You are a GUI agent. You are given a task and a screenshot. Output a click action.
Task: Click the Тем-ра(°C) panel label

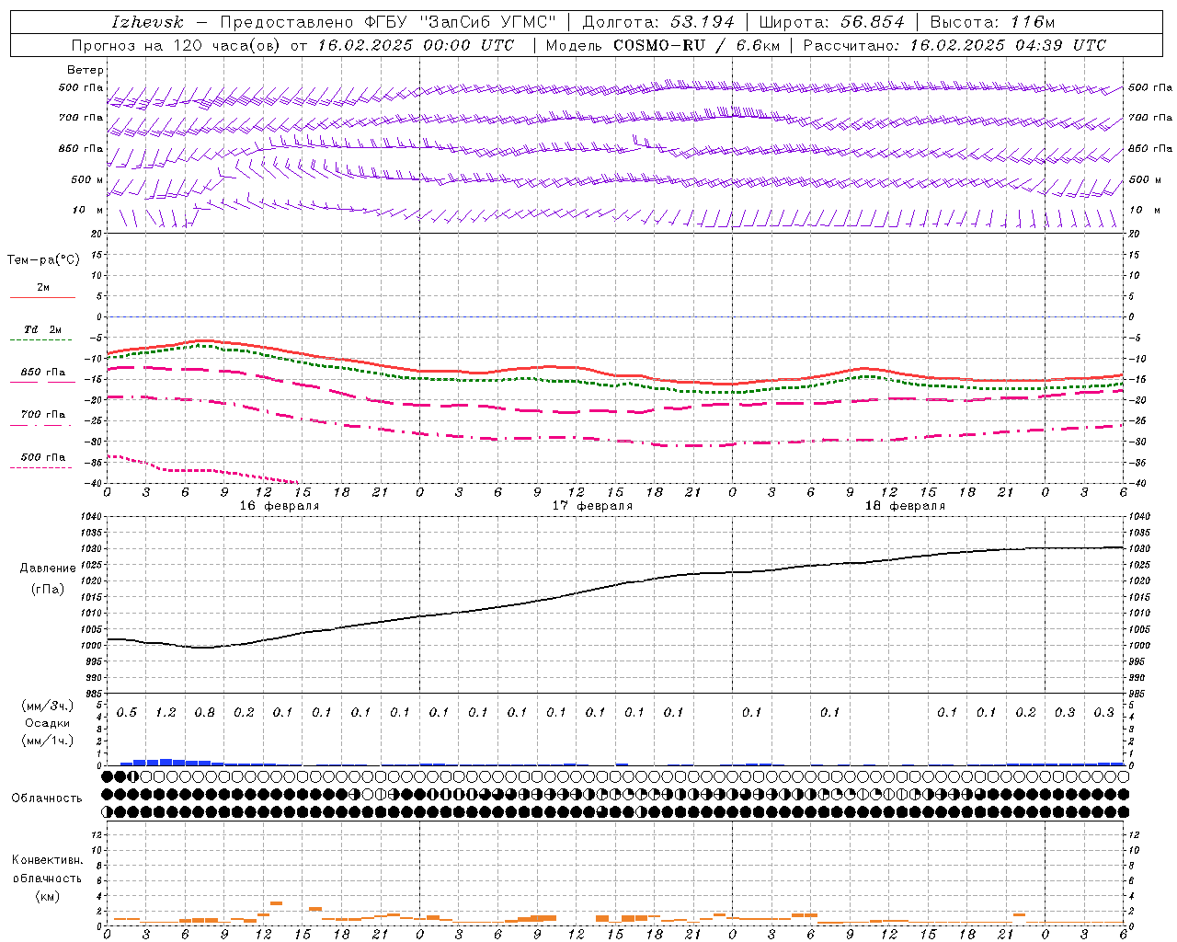(x=43, y=260)
